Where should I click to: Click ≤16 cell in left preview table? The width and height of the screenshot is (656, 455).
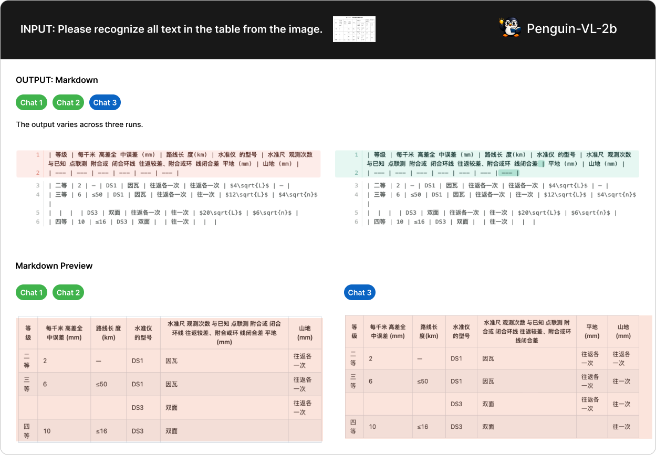(101, 431)
